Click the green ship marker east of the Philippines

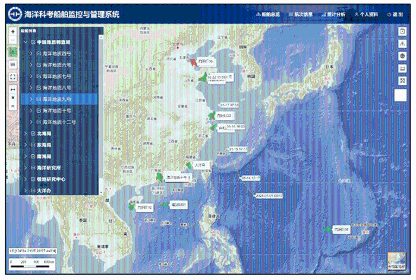[326, 229]
